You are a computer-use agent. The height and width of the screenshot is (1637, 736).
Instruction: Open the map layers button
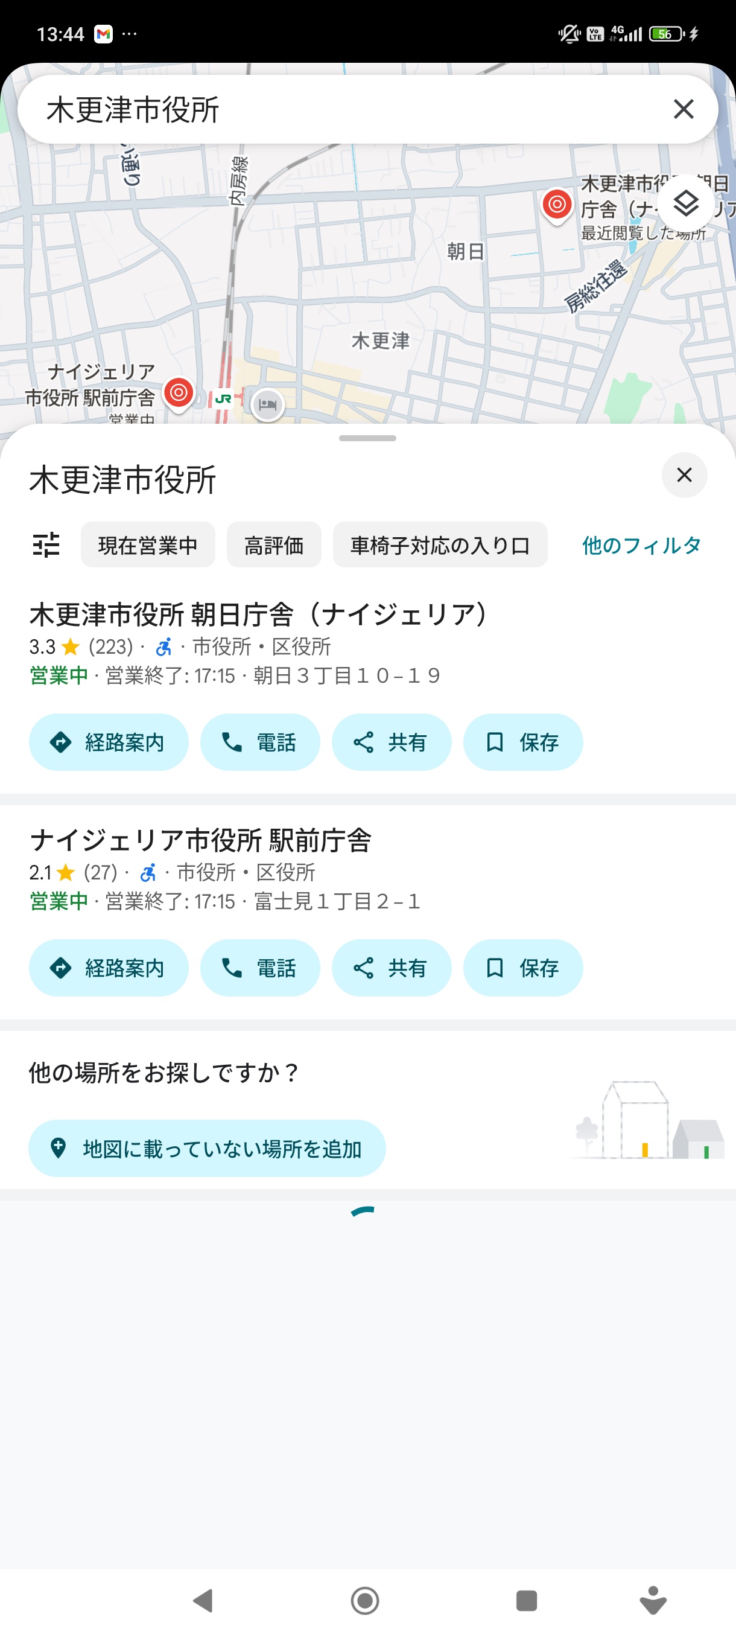pos(685,203)
